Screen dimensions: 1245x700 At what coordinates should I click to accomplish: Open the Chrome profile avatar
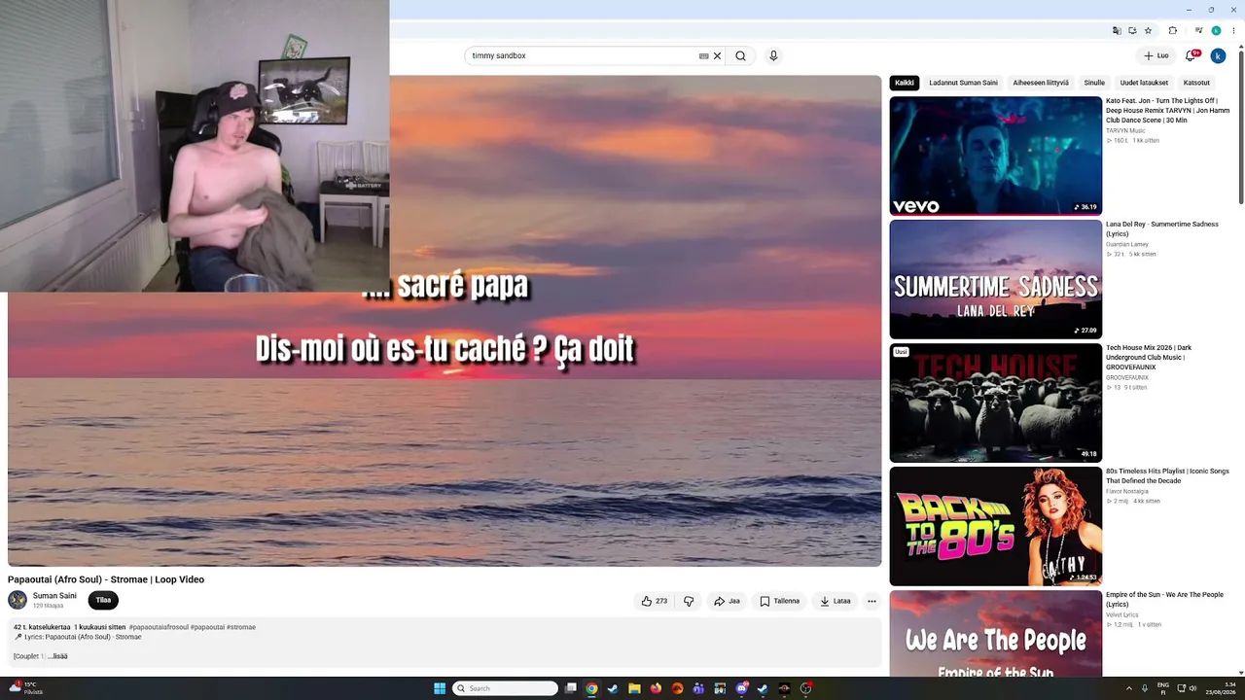[1216, 31]
